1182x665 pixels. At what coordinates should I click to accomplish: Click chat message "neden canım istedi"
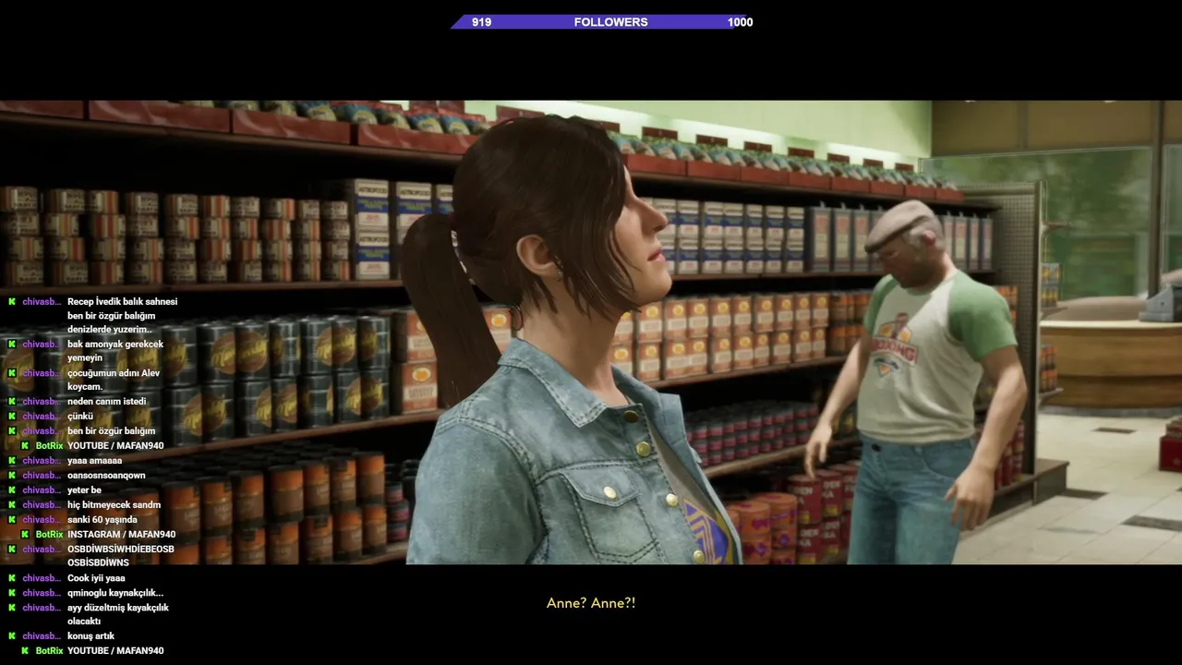106,402
